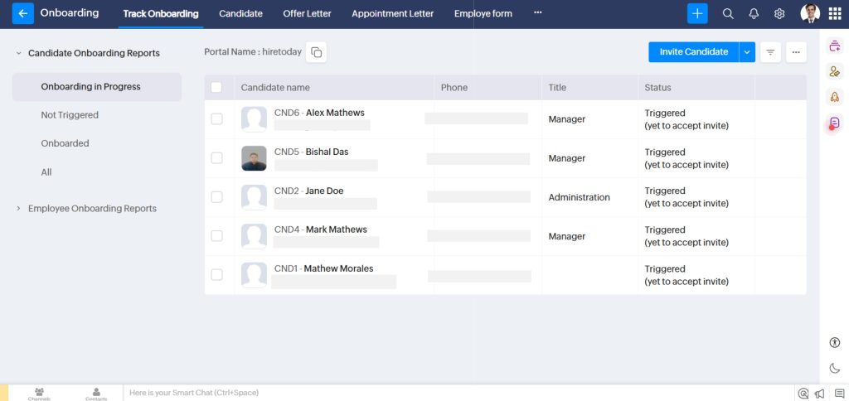The image size is (849, 401).
Task: Select the Onboarded report
Action: 65,143
